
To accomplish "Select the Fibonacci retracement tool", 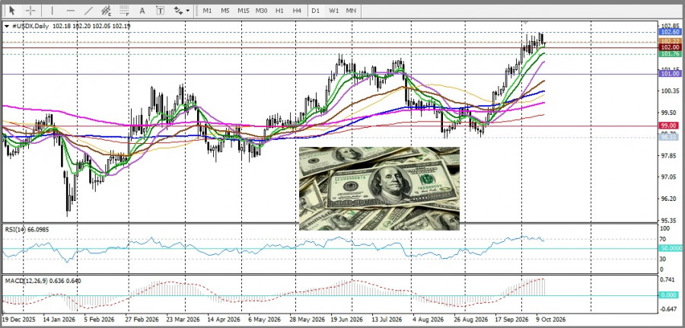I will point(125,11).
